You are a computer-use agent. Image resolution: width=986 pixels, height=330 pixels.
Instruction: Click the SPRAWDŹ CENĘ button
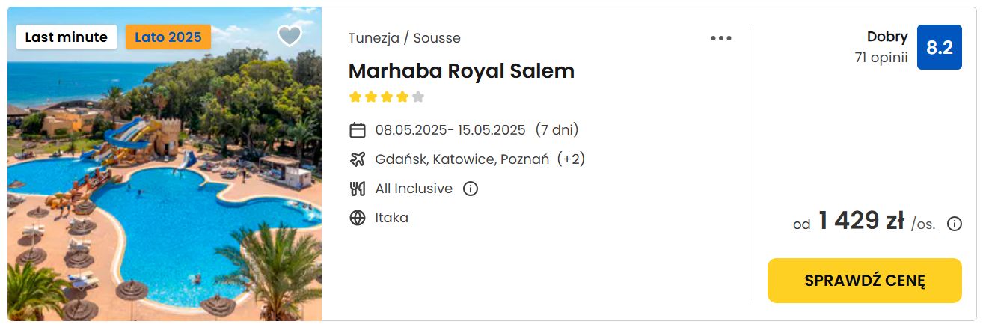tap(865, 281)
